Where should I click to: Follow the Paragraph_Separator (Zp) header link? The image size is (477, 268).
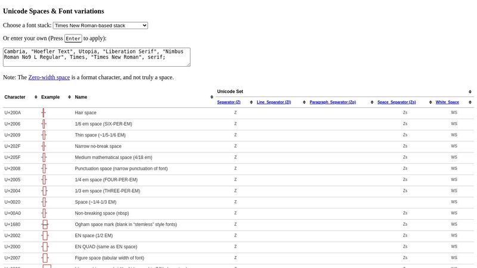(x=332, y=102)
